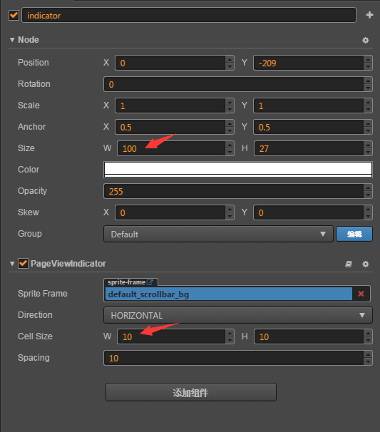
Task: Click the Size W stepper arrows
Action: (x=230, y=148)
